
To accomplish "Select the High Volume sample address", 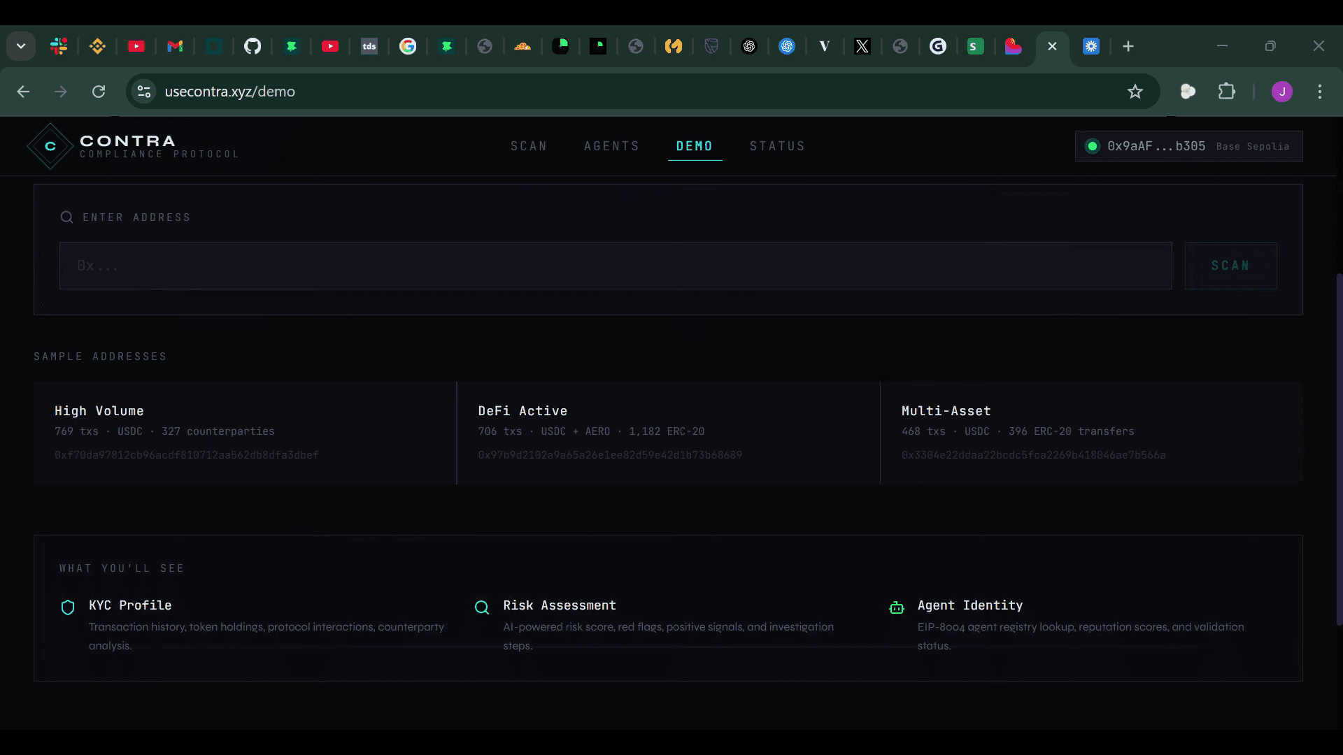I will coord(245,433).
